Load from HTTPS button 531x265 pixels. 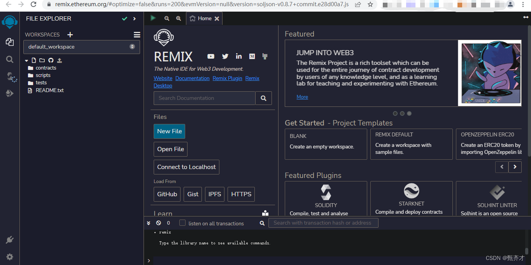click(x=241, y=194)
